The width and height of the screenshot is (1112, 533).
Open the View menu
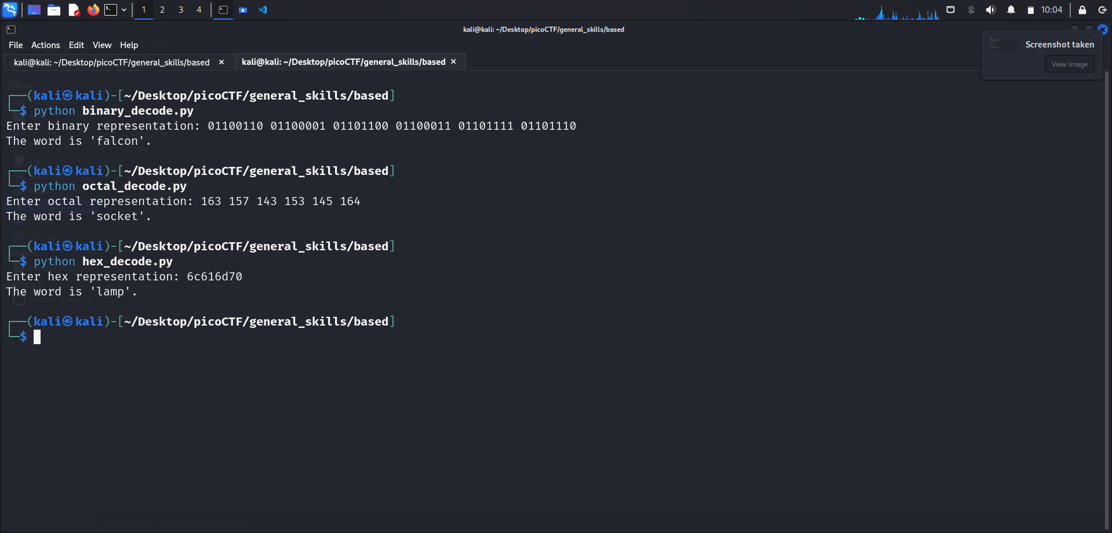(x=102, y=45)
